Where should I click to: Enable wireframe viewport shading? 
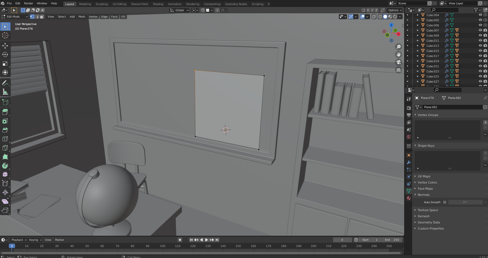click(380, 17)
